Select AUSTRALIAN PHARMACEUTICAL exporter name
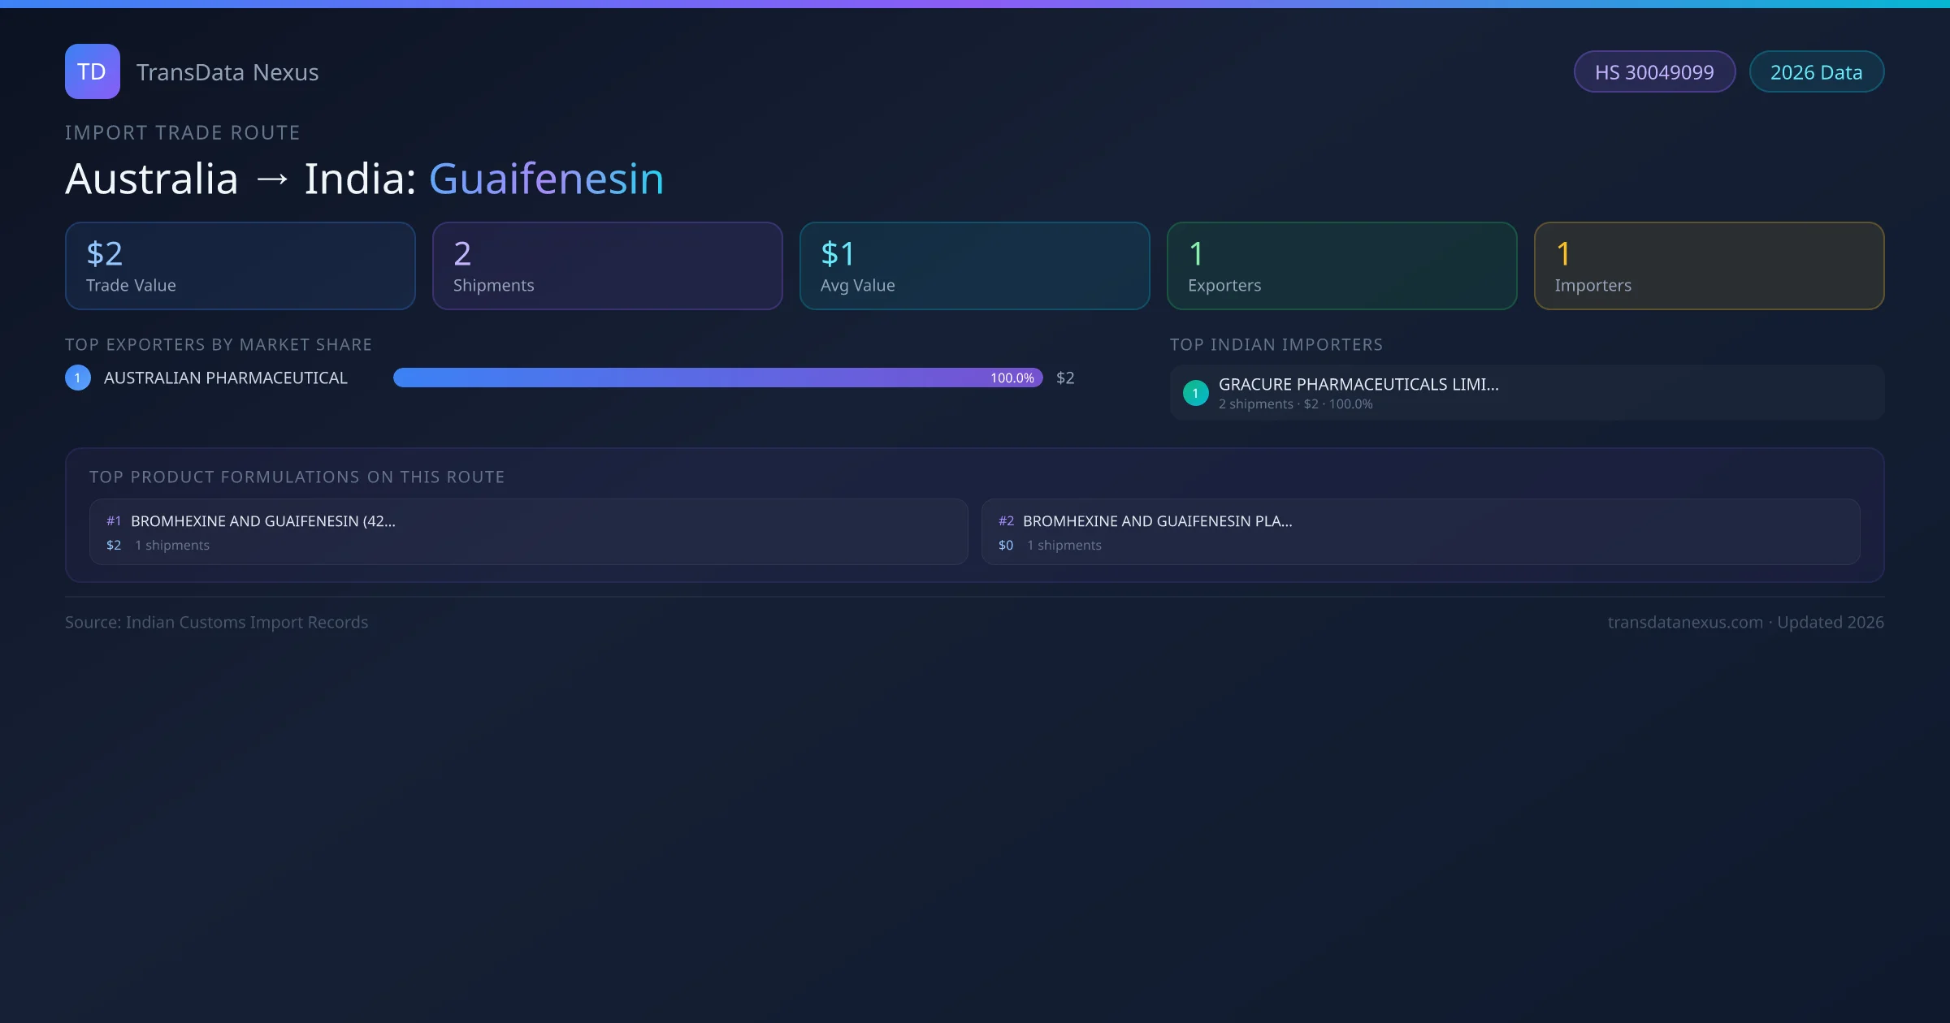 point(225,378)
